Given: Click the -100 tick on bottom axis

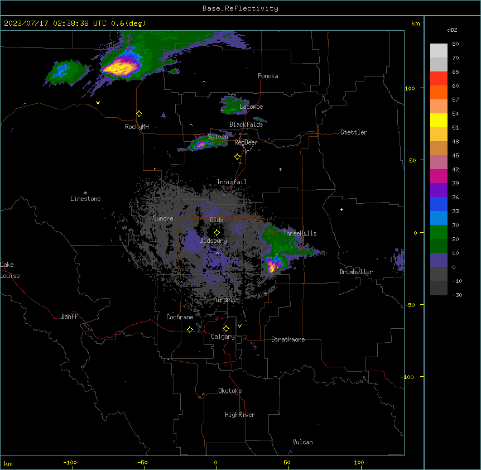Looking at the screenshot, I should click(70, 462).
